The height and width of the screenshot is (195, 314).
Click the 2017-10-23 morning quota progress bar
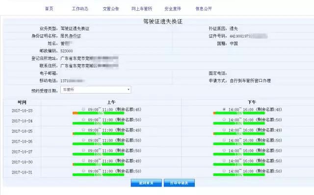pos(98,113)
